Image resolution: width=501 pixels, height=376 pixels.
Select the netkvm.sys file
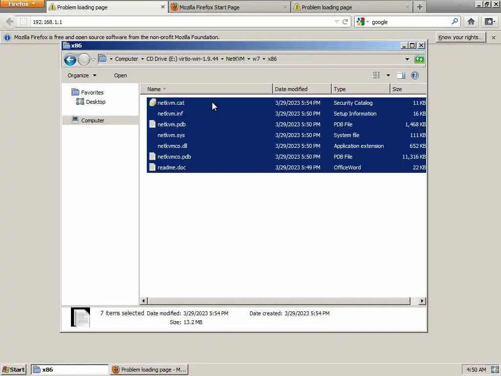tap(171, 135)
